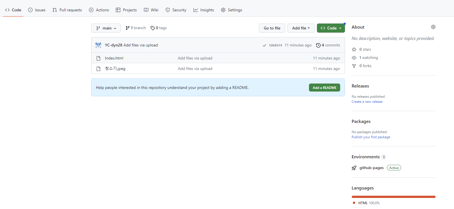Click the github-pages rocket icon
The width and height of the screenshot is (454, 209).
point(354,168)
